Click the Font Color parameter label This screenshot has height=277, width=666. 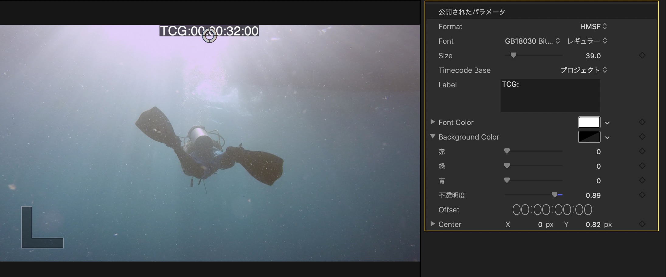coord(456,123)
